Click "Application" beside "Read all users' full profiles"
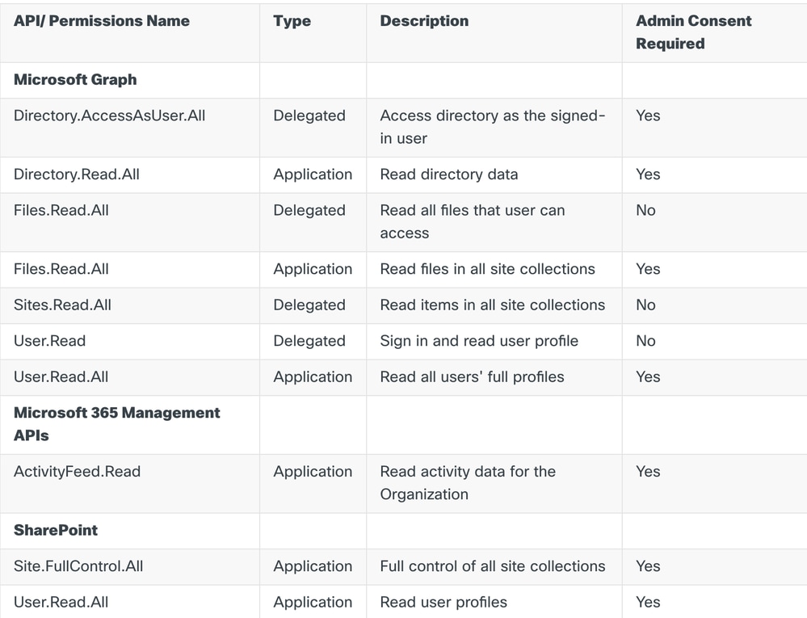 click(313, 377)
